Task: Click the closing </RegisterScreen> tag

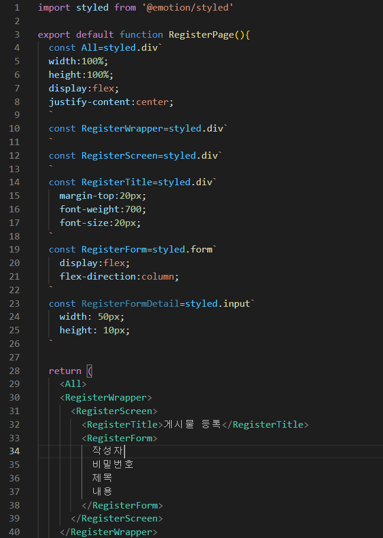Action: pyautogui.click(x=117, y=519)
